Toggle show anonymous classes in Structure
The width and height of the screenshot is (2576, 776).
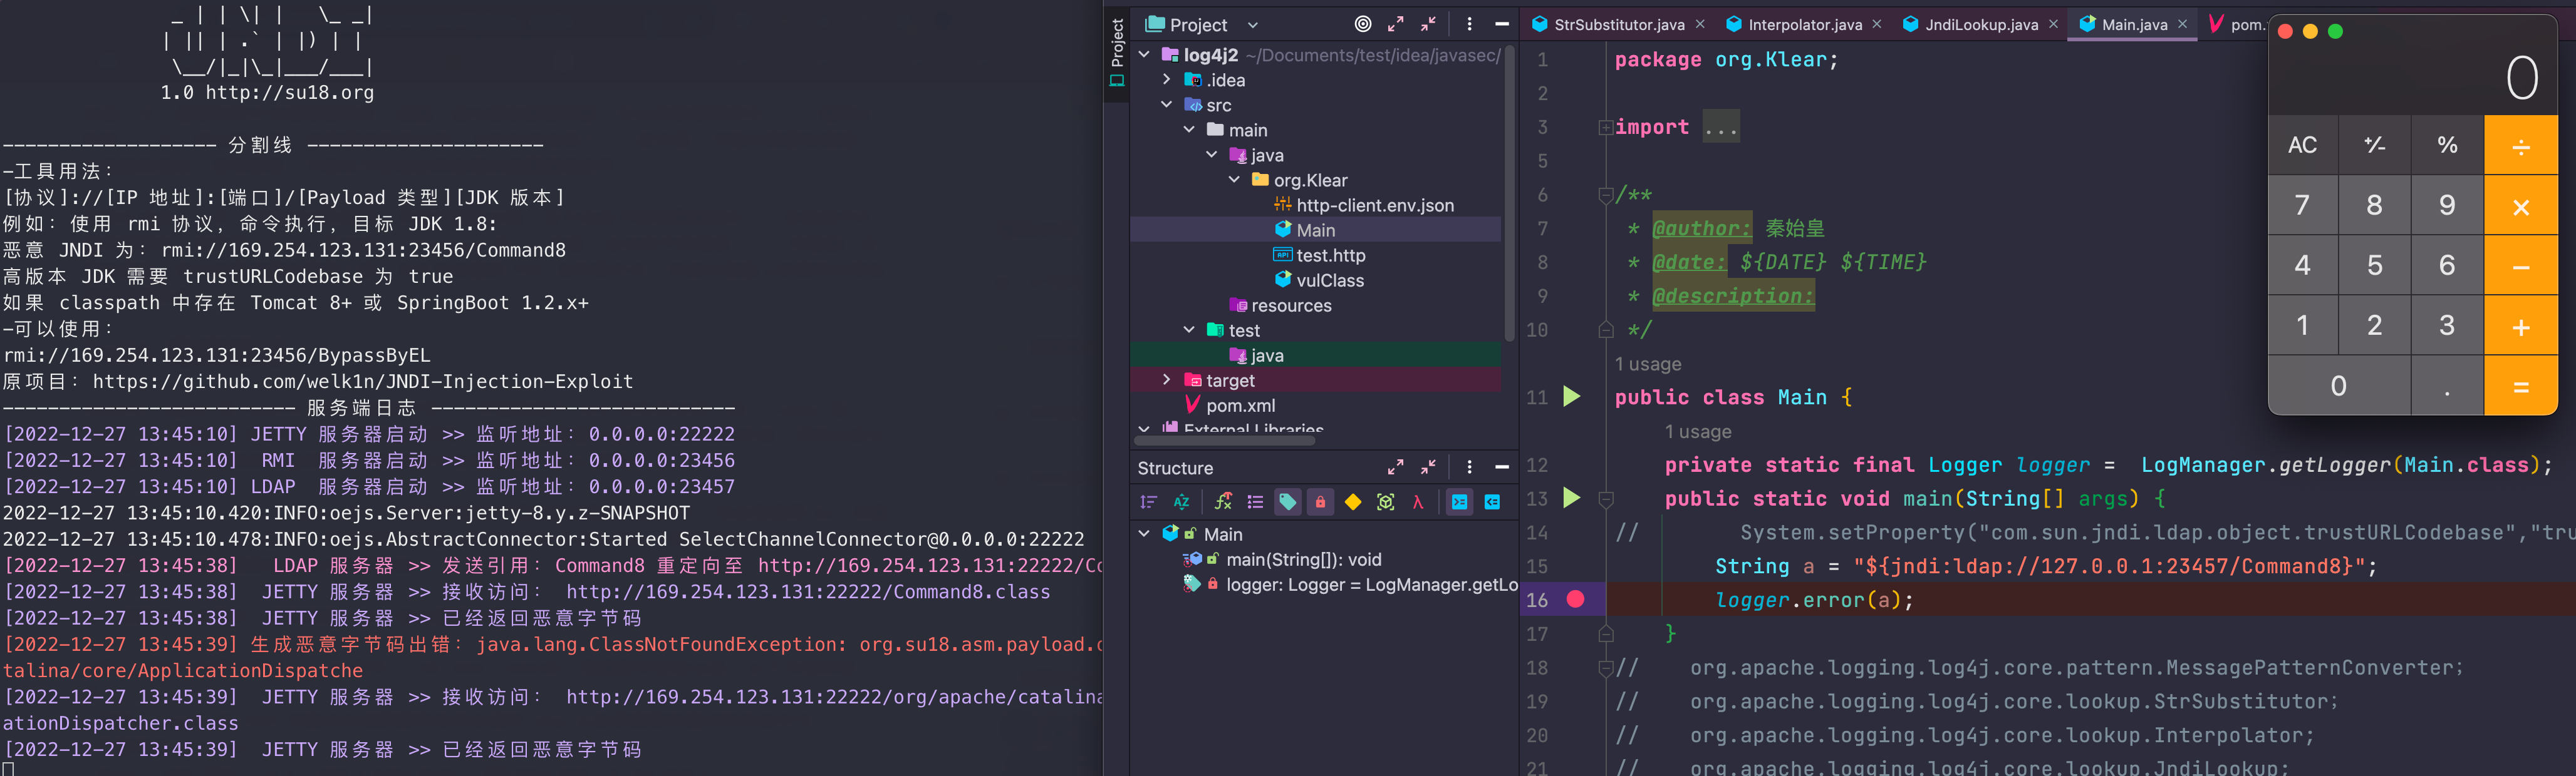(1385, 503)
